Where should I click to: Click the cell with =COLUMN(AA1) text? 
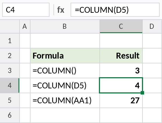click(x=65, y=100)
